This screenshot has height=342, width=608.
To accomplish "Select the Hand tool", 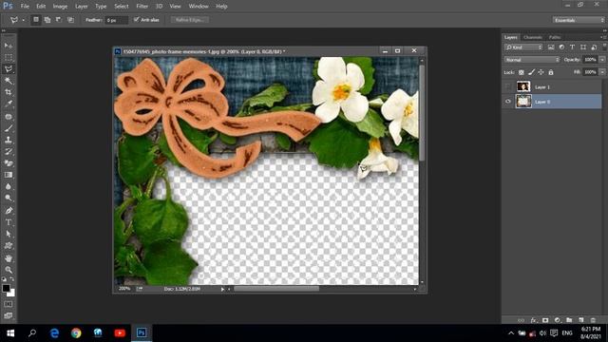I will (9, 258).
